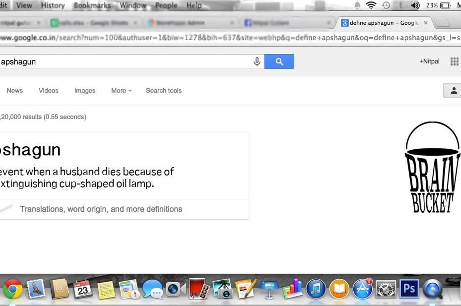The width and height of the screenshot is (461, 306).
Task: Switch to the Images results tab
Action: point(85,90)
